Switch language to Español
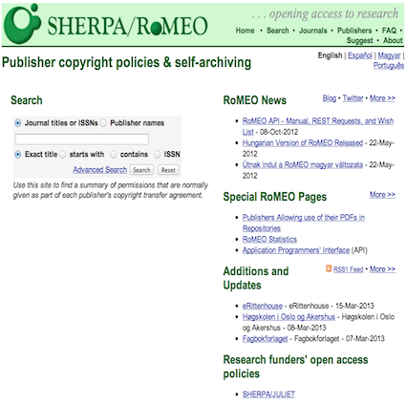Image resolution: width=406 pixels, height=406 pixels. [360, 55]
